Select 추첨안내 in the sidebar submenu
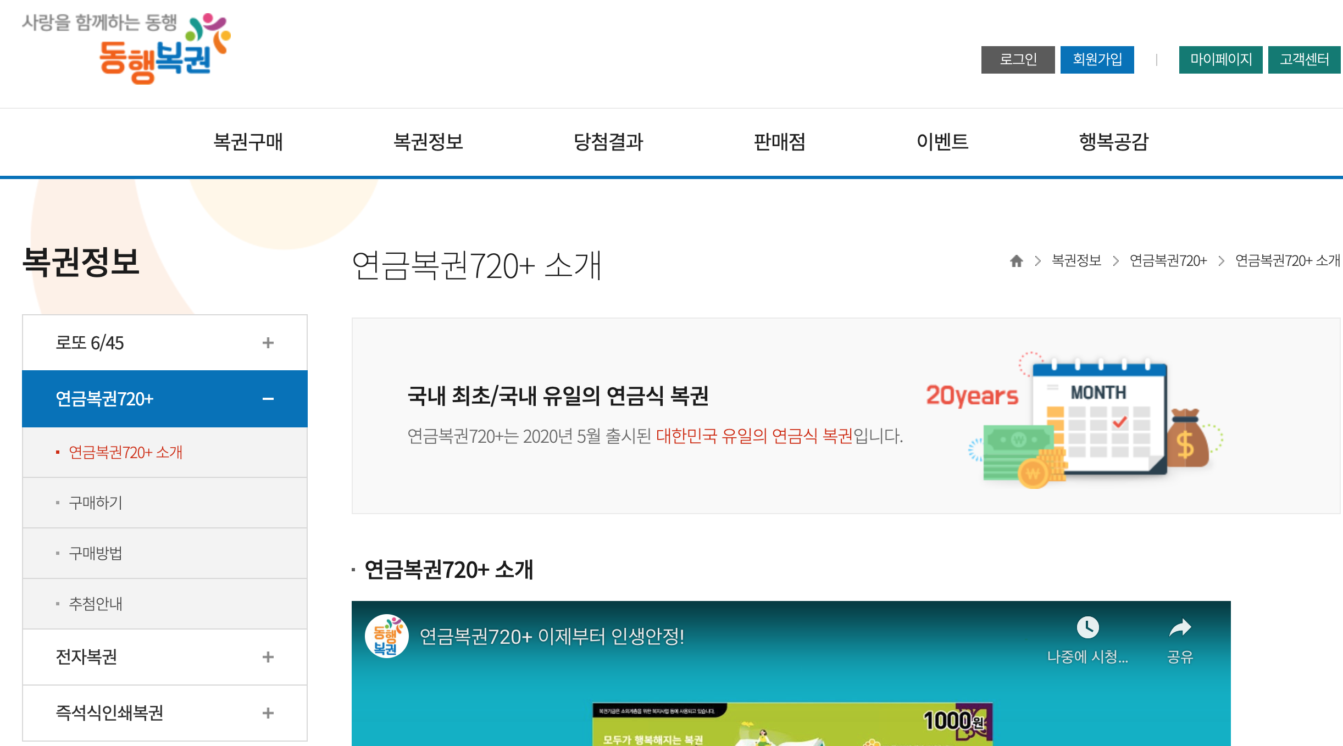 click(96, 604)
